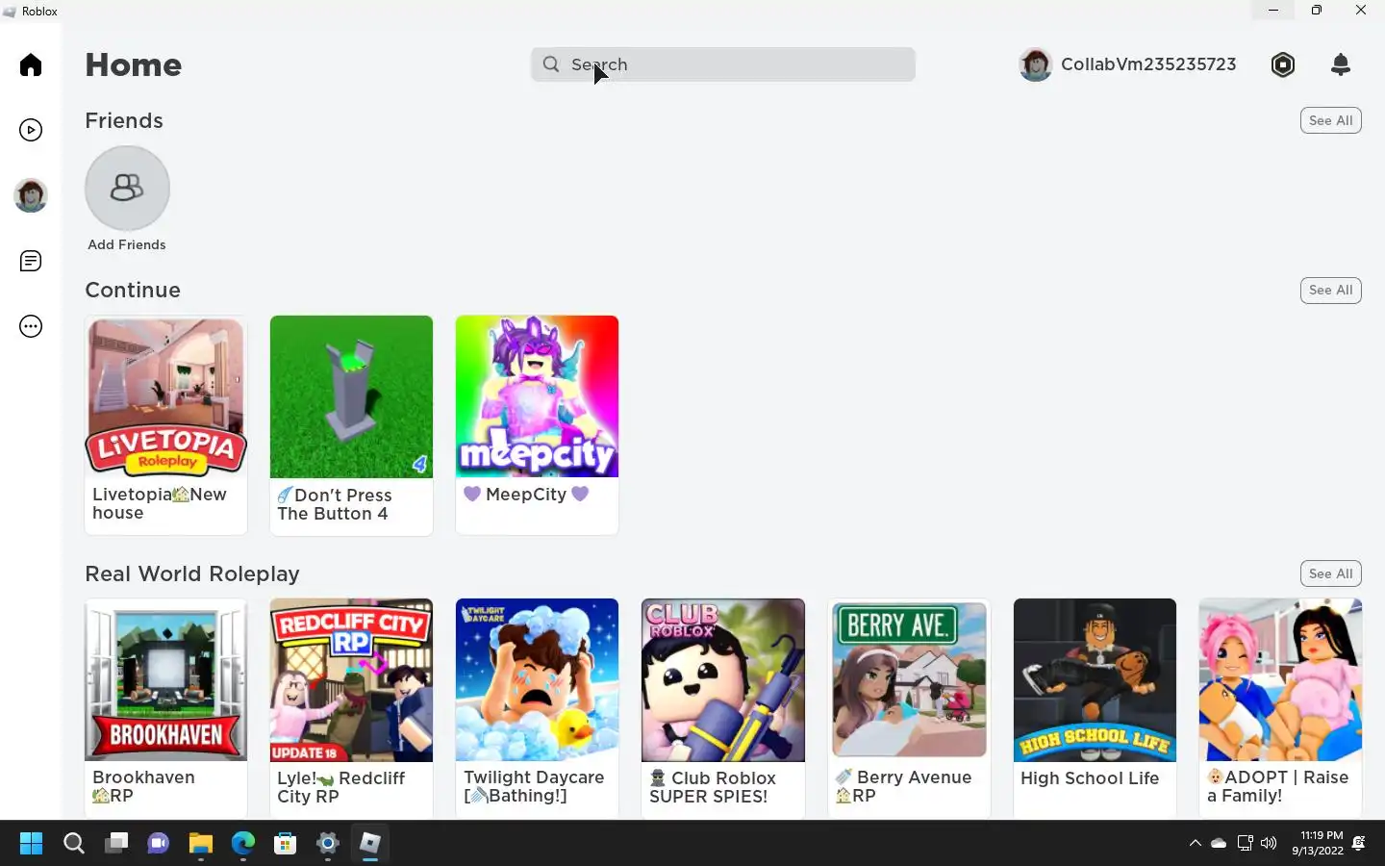Image resolution: width=1385 pixels, height=866 pixels.
Task: Launch Microsoft Edge from the taskbar
Action: tap(243, 844)
